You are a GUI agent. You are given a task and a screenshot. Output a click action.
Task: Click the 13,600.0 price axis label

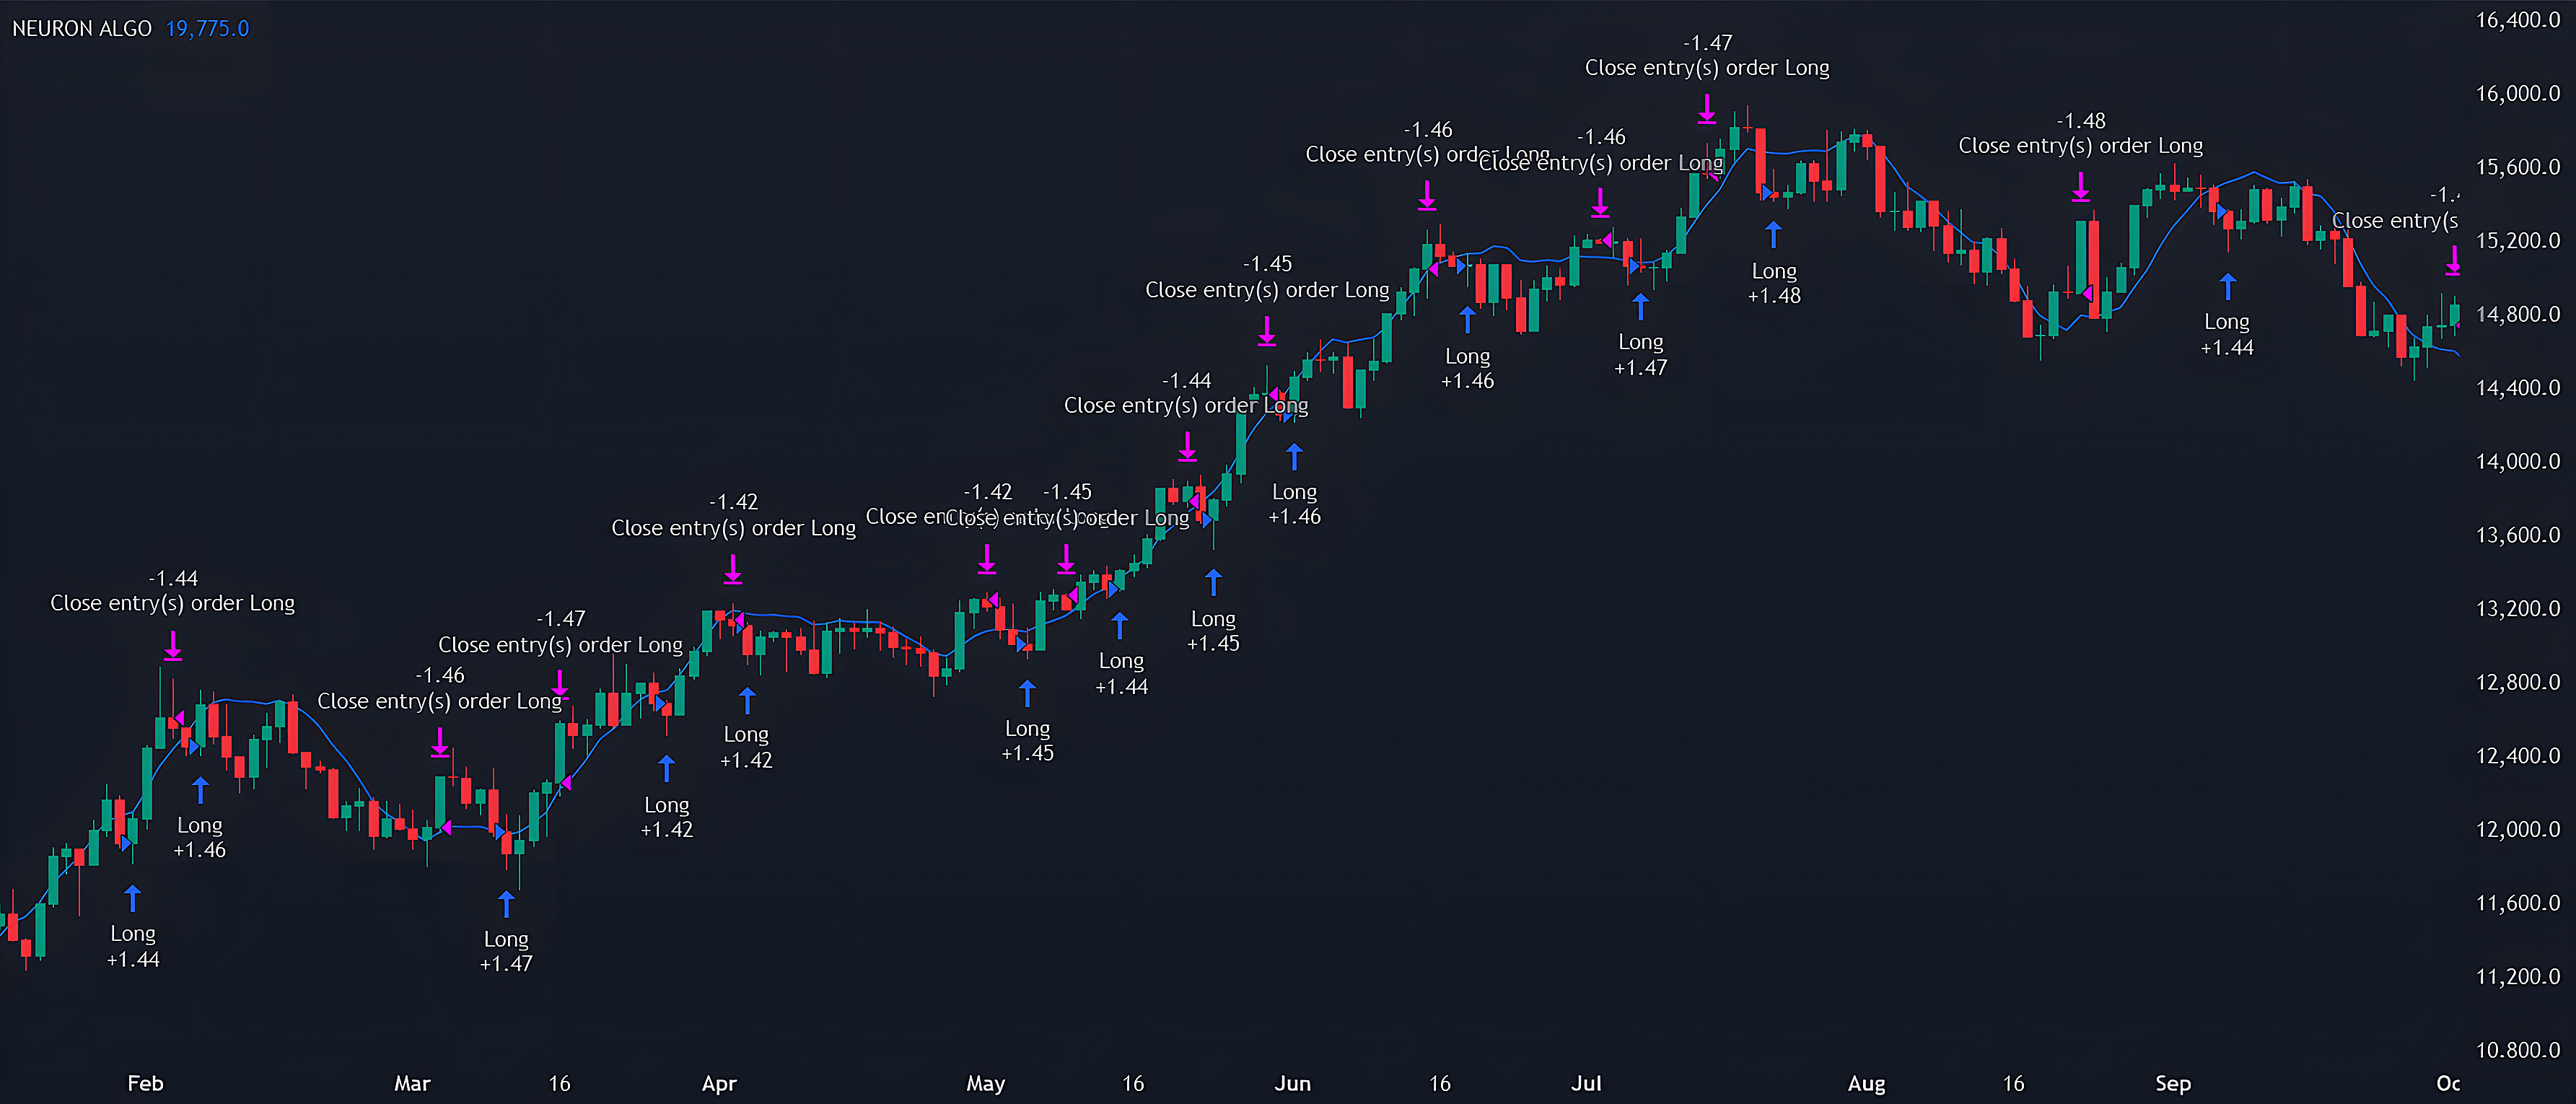2518,535
